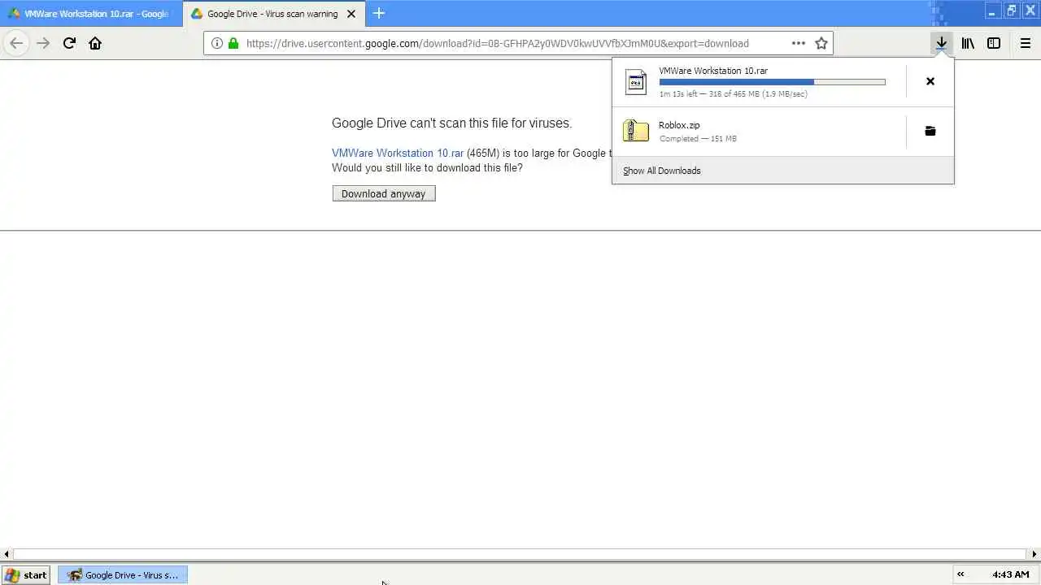Image resolution: width=1041 pixels, height=585 pixels.
Task: Show sidebars icon in toolbar
Action: [x=994, y=43]
